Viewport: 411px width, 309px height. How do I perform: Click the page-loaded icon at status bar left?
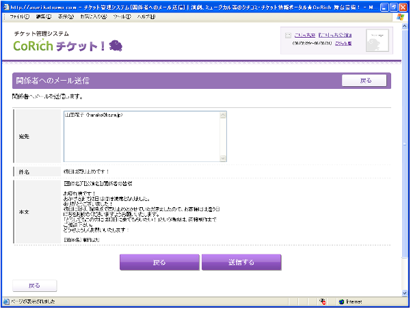pyautogui.click(x=7, y=301)
